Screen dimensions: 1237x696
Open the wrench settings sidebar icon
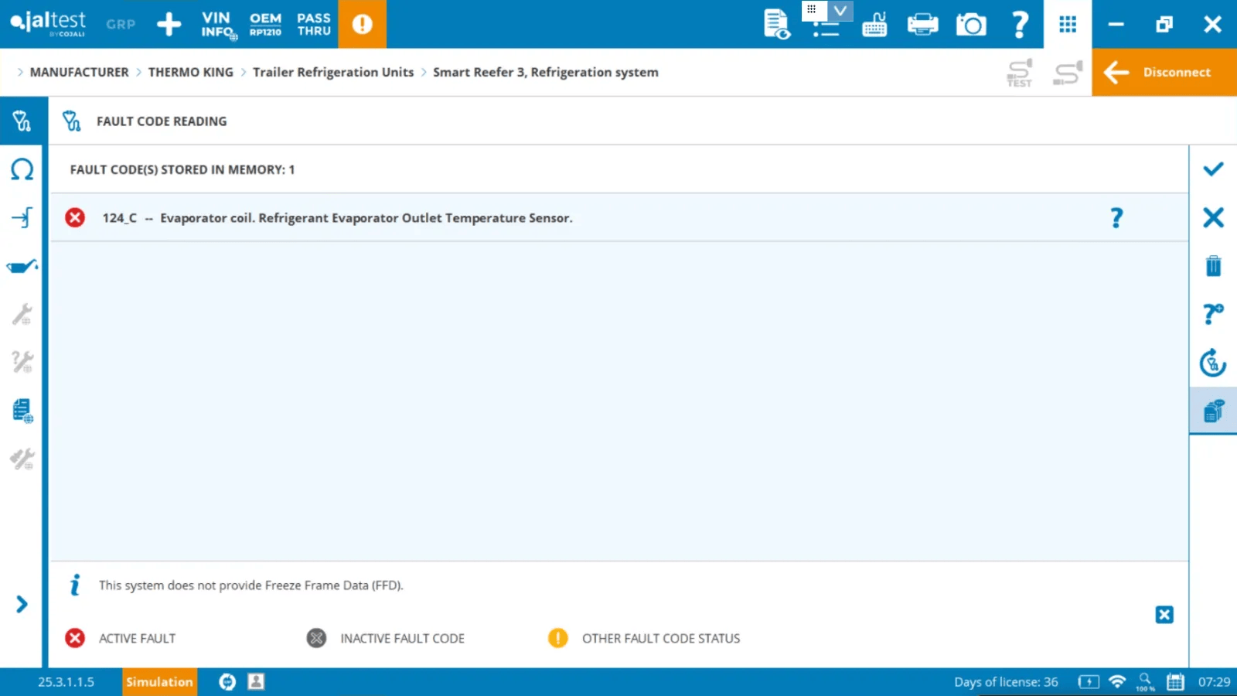tap(22, 314)
